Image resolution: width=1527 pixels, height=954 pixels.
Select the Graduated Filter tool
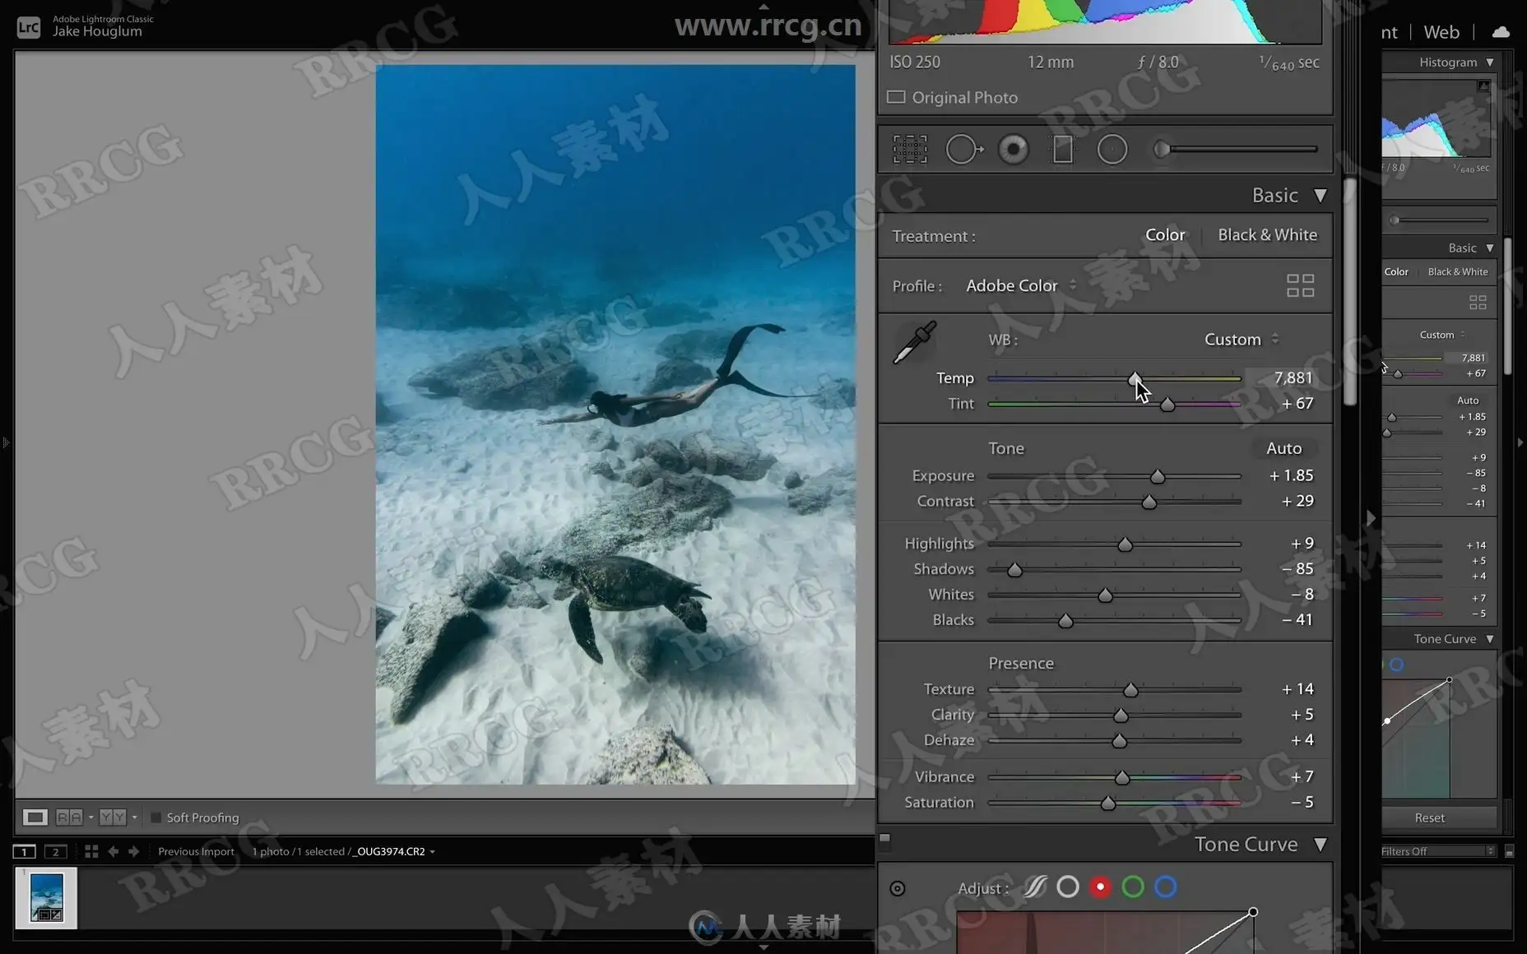pos(1063,150)
